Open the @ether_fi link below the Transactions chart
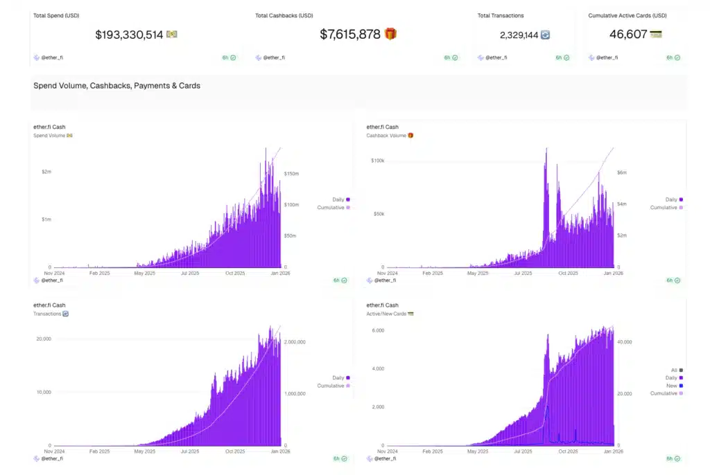The height and width of the screenshot is (475, 710). 52,458
